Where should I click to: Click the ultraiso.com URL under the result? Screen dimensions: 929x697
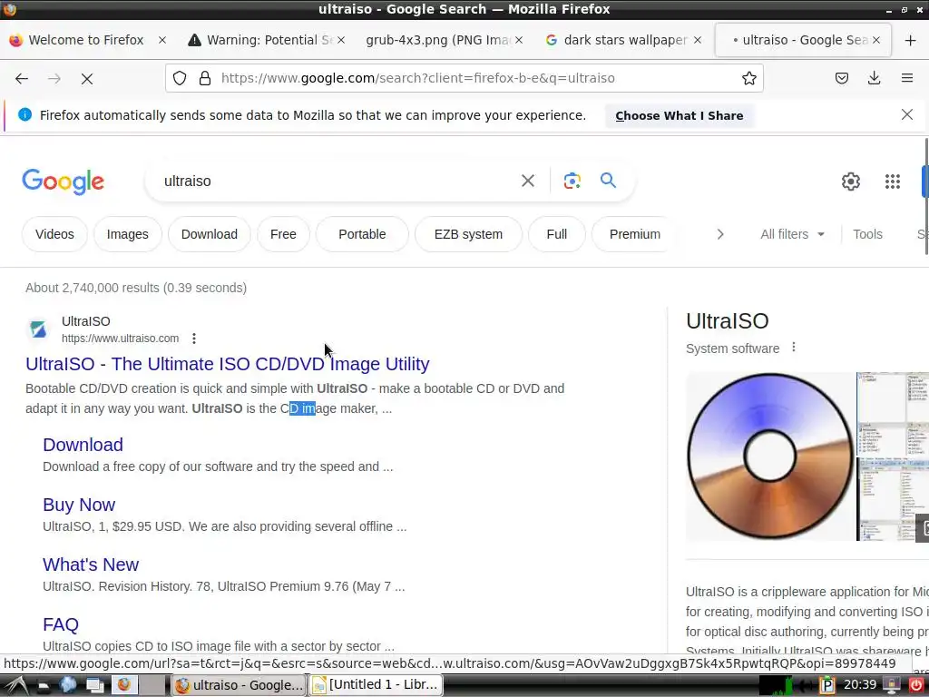coord(121,339)
